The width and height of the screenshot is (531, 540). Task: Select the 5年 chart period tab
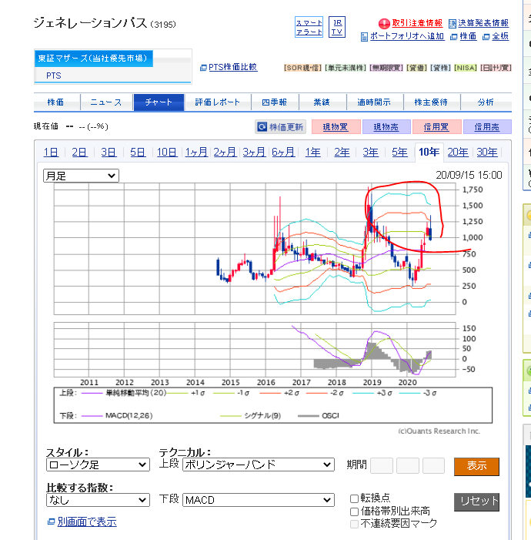[x=399, y=152]
